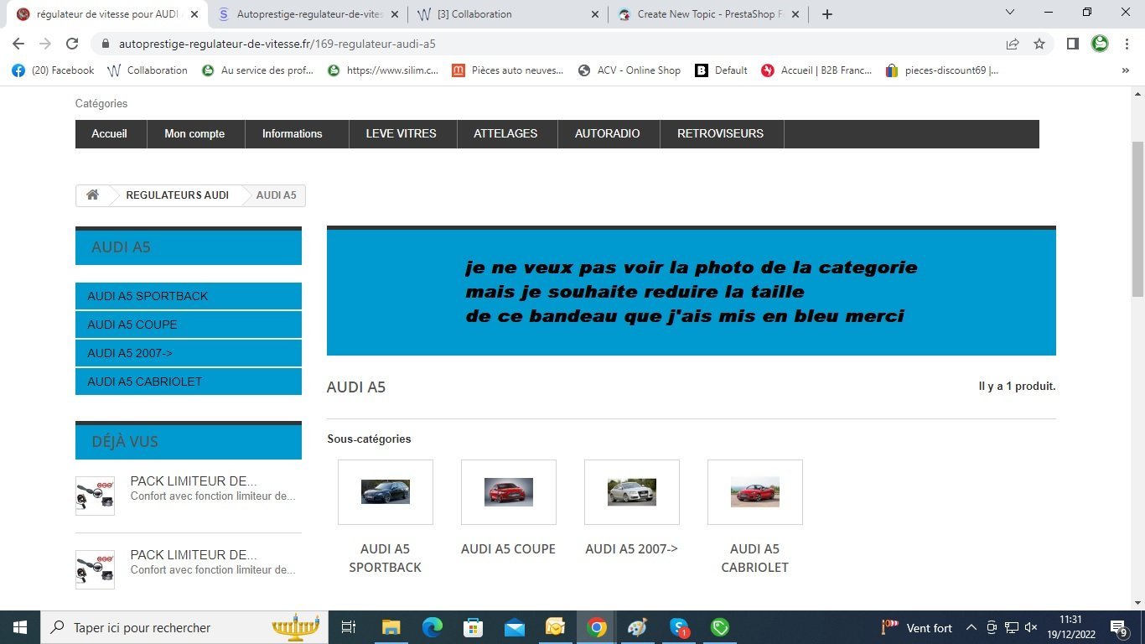Viewport: 1145px width, 644px height.
Task: Open Skype from the taskbar
Action: pos(679,627)
